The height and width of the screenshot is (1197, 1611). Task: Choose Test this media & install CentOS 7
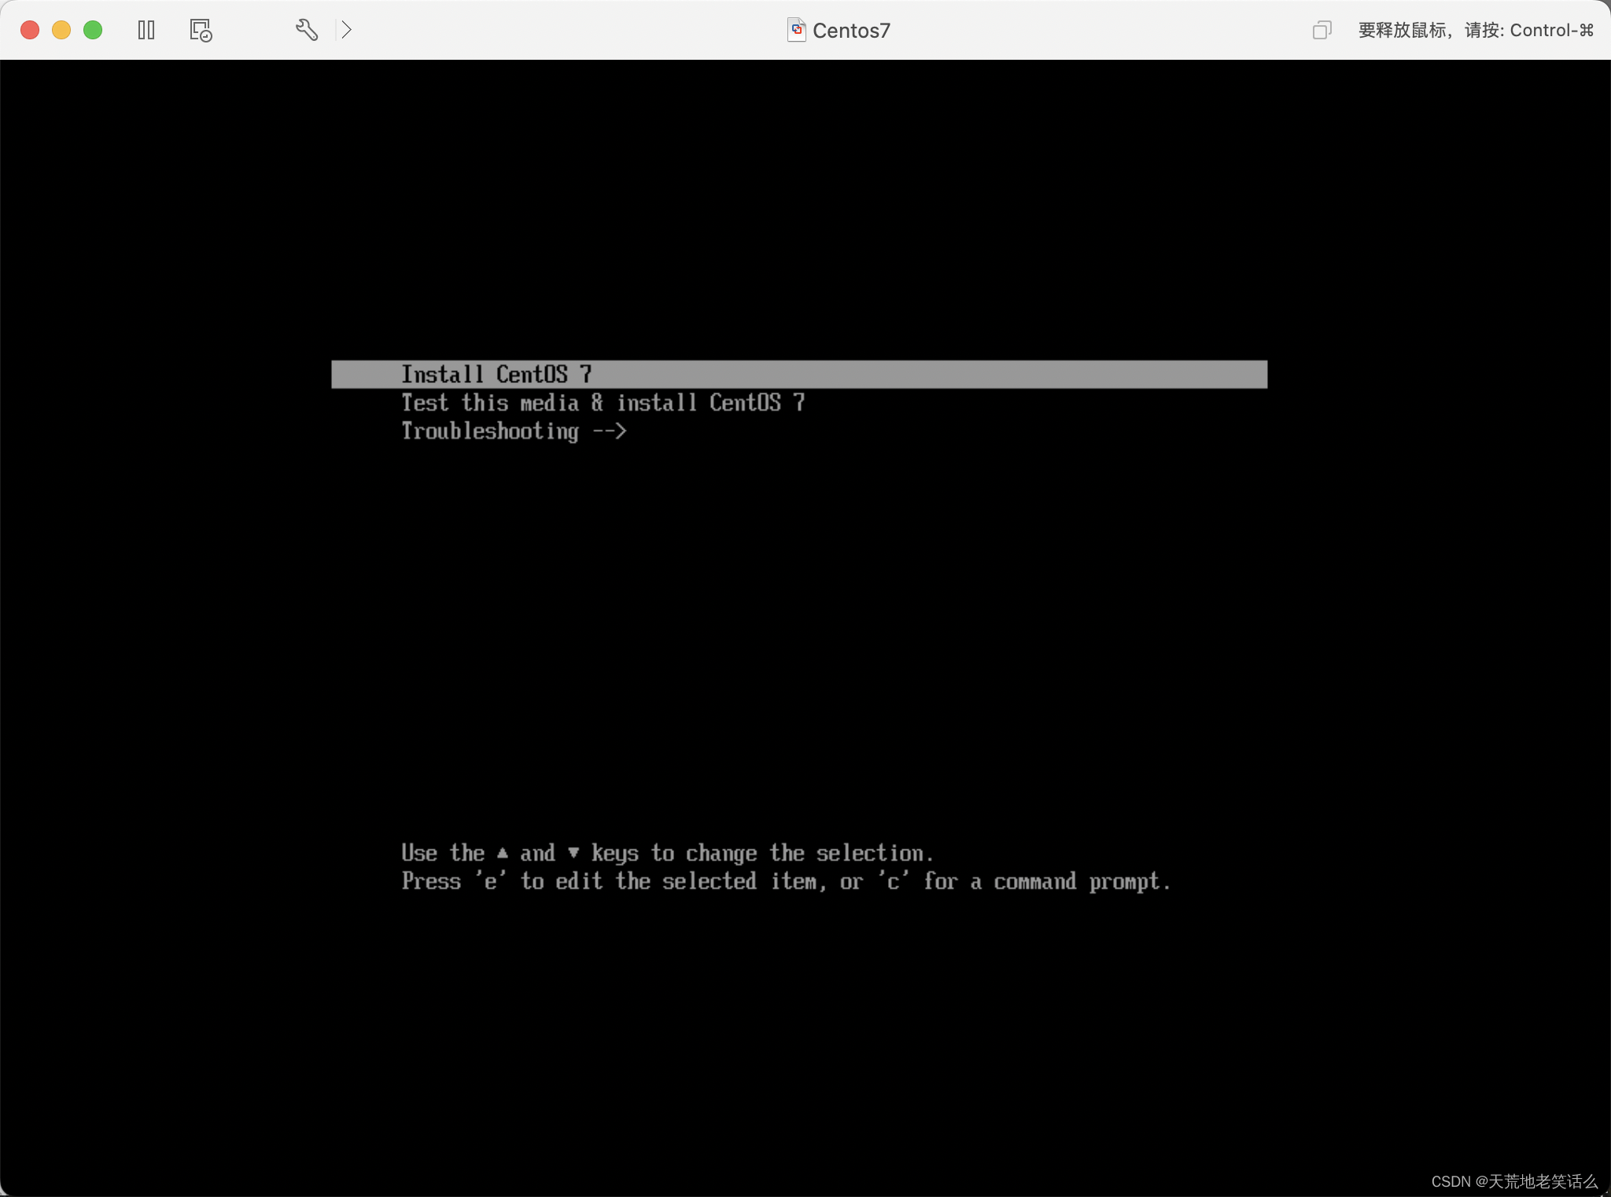tap(603, 403)
